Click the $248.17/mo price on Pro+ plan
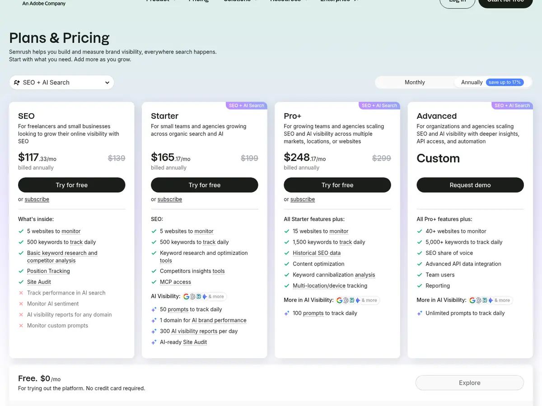This screenshot has height=406, width=542. pos(304,157)
